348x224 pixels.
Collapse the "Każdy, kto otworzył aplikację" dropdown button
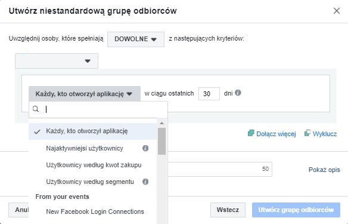[x=85, y=94]
